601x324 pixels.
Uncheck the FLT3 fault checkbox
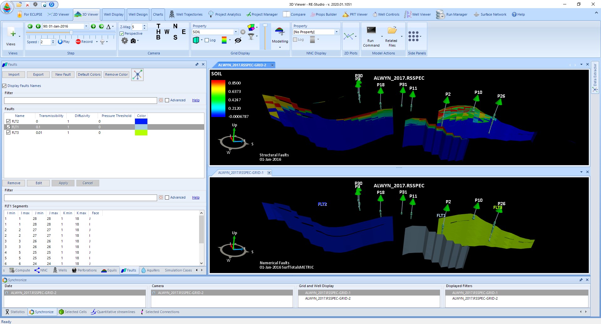click(x=8, y=133)
